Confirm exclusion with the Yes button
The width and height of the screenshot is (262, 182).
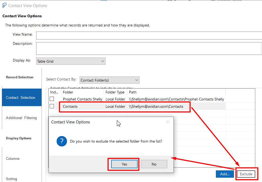pos(124,164)
